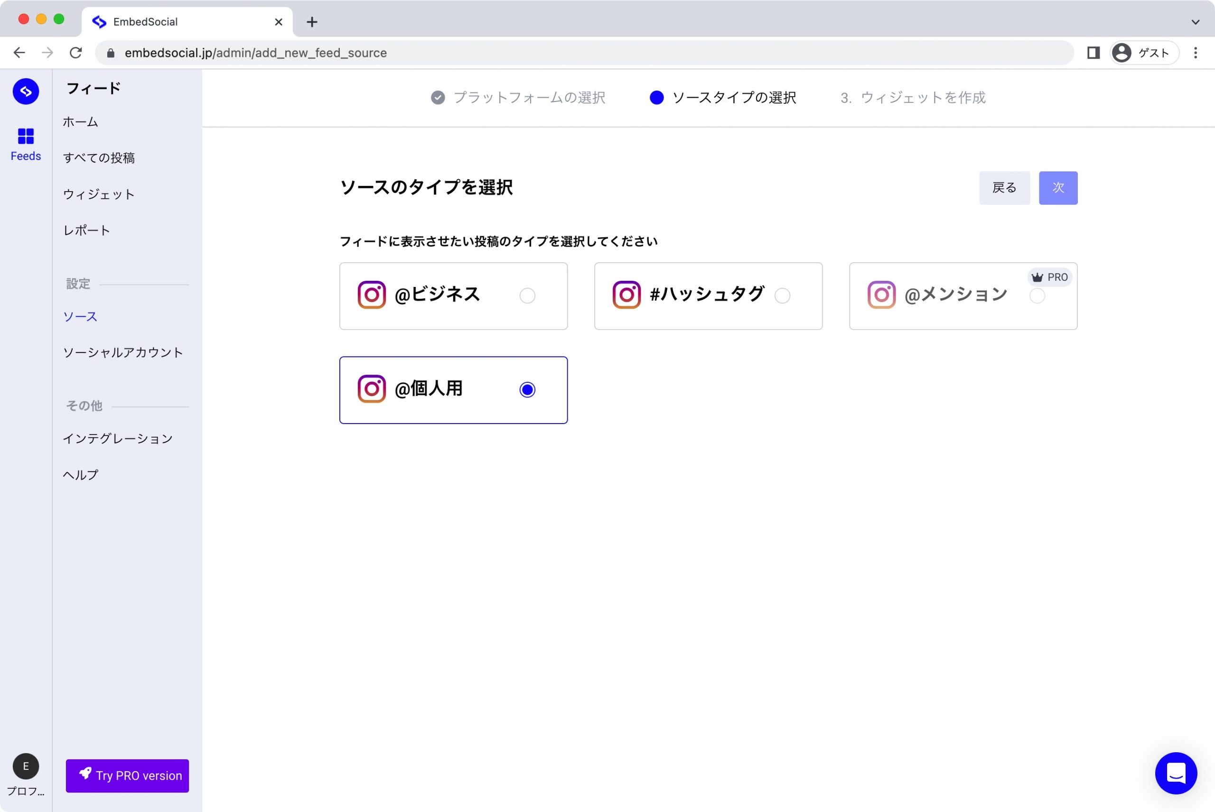
Task: Click Instagram icon on #ハッシュタグ card
Action: [x=626, y=295]
